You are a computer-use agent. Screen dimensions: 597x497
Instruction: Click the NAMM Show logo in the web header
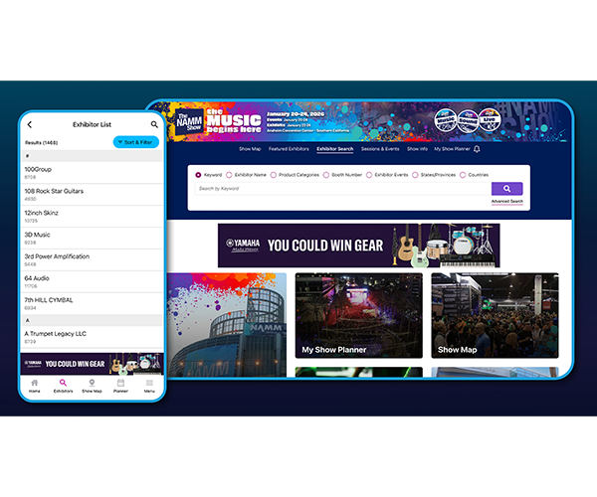click(189, 121)
